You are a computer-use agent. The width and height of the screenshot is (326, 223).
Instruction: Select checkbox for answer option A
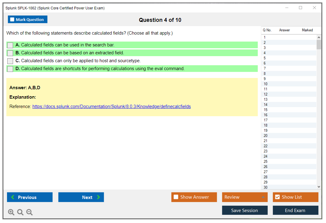[x=10, y=45]
